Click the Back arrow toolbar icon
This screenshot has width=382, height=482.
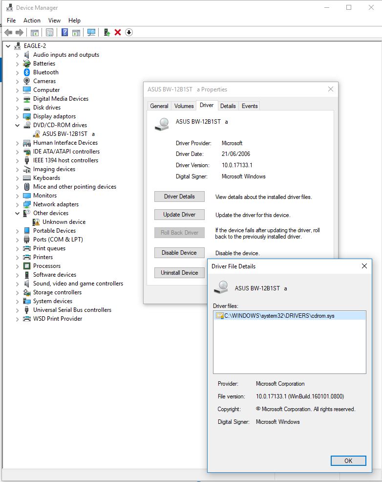(9, 32)
